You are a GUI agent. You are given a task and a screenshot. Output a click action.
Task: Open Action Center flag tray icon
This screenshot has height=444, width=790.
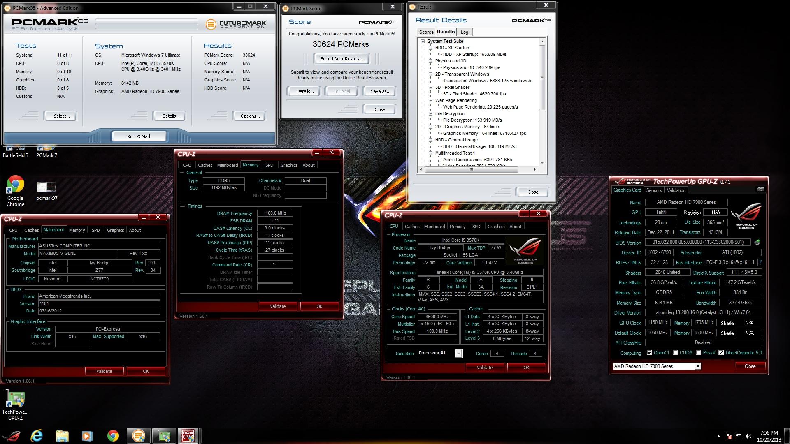pyautogui.click(x=729, y=436)
